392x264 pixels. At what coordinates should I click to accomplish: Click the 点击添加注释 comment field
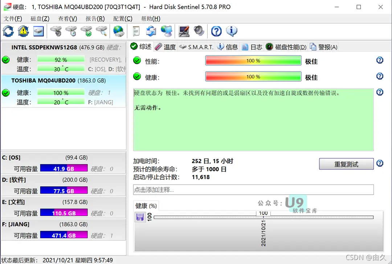[253, 190]
